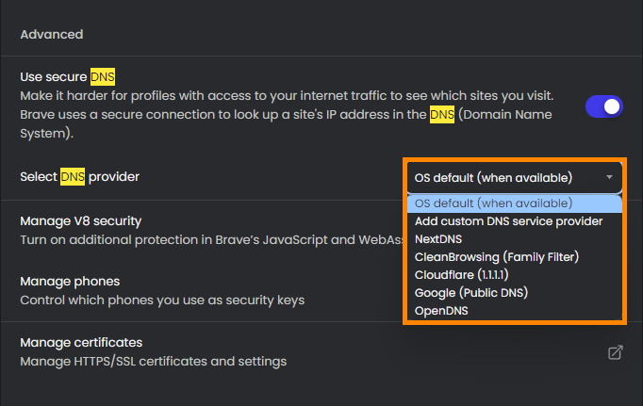Screen dimensions: 643x406
Task: Toggle the Use secure DNS switch
Action: 604,106
